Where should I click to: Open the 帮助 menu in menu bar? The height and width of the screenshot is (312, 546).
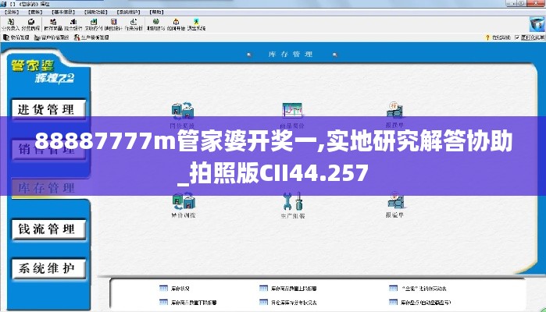pos(157,14)
